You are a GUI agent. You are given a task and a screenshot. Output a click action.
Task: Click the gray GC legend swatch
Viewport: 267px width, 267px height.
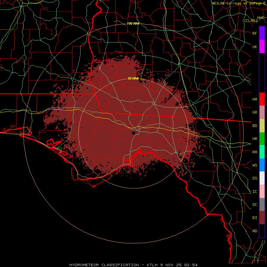click(x=262, y=204)
